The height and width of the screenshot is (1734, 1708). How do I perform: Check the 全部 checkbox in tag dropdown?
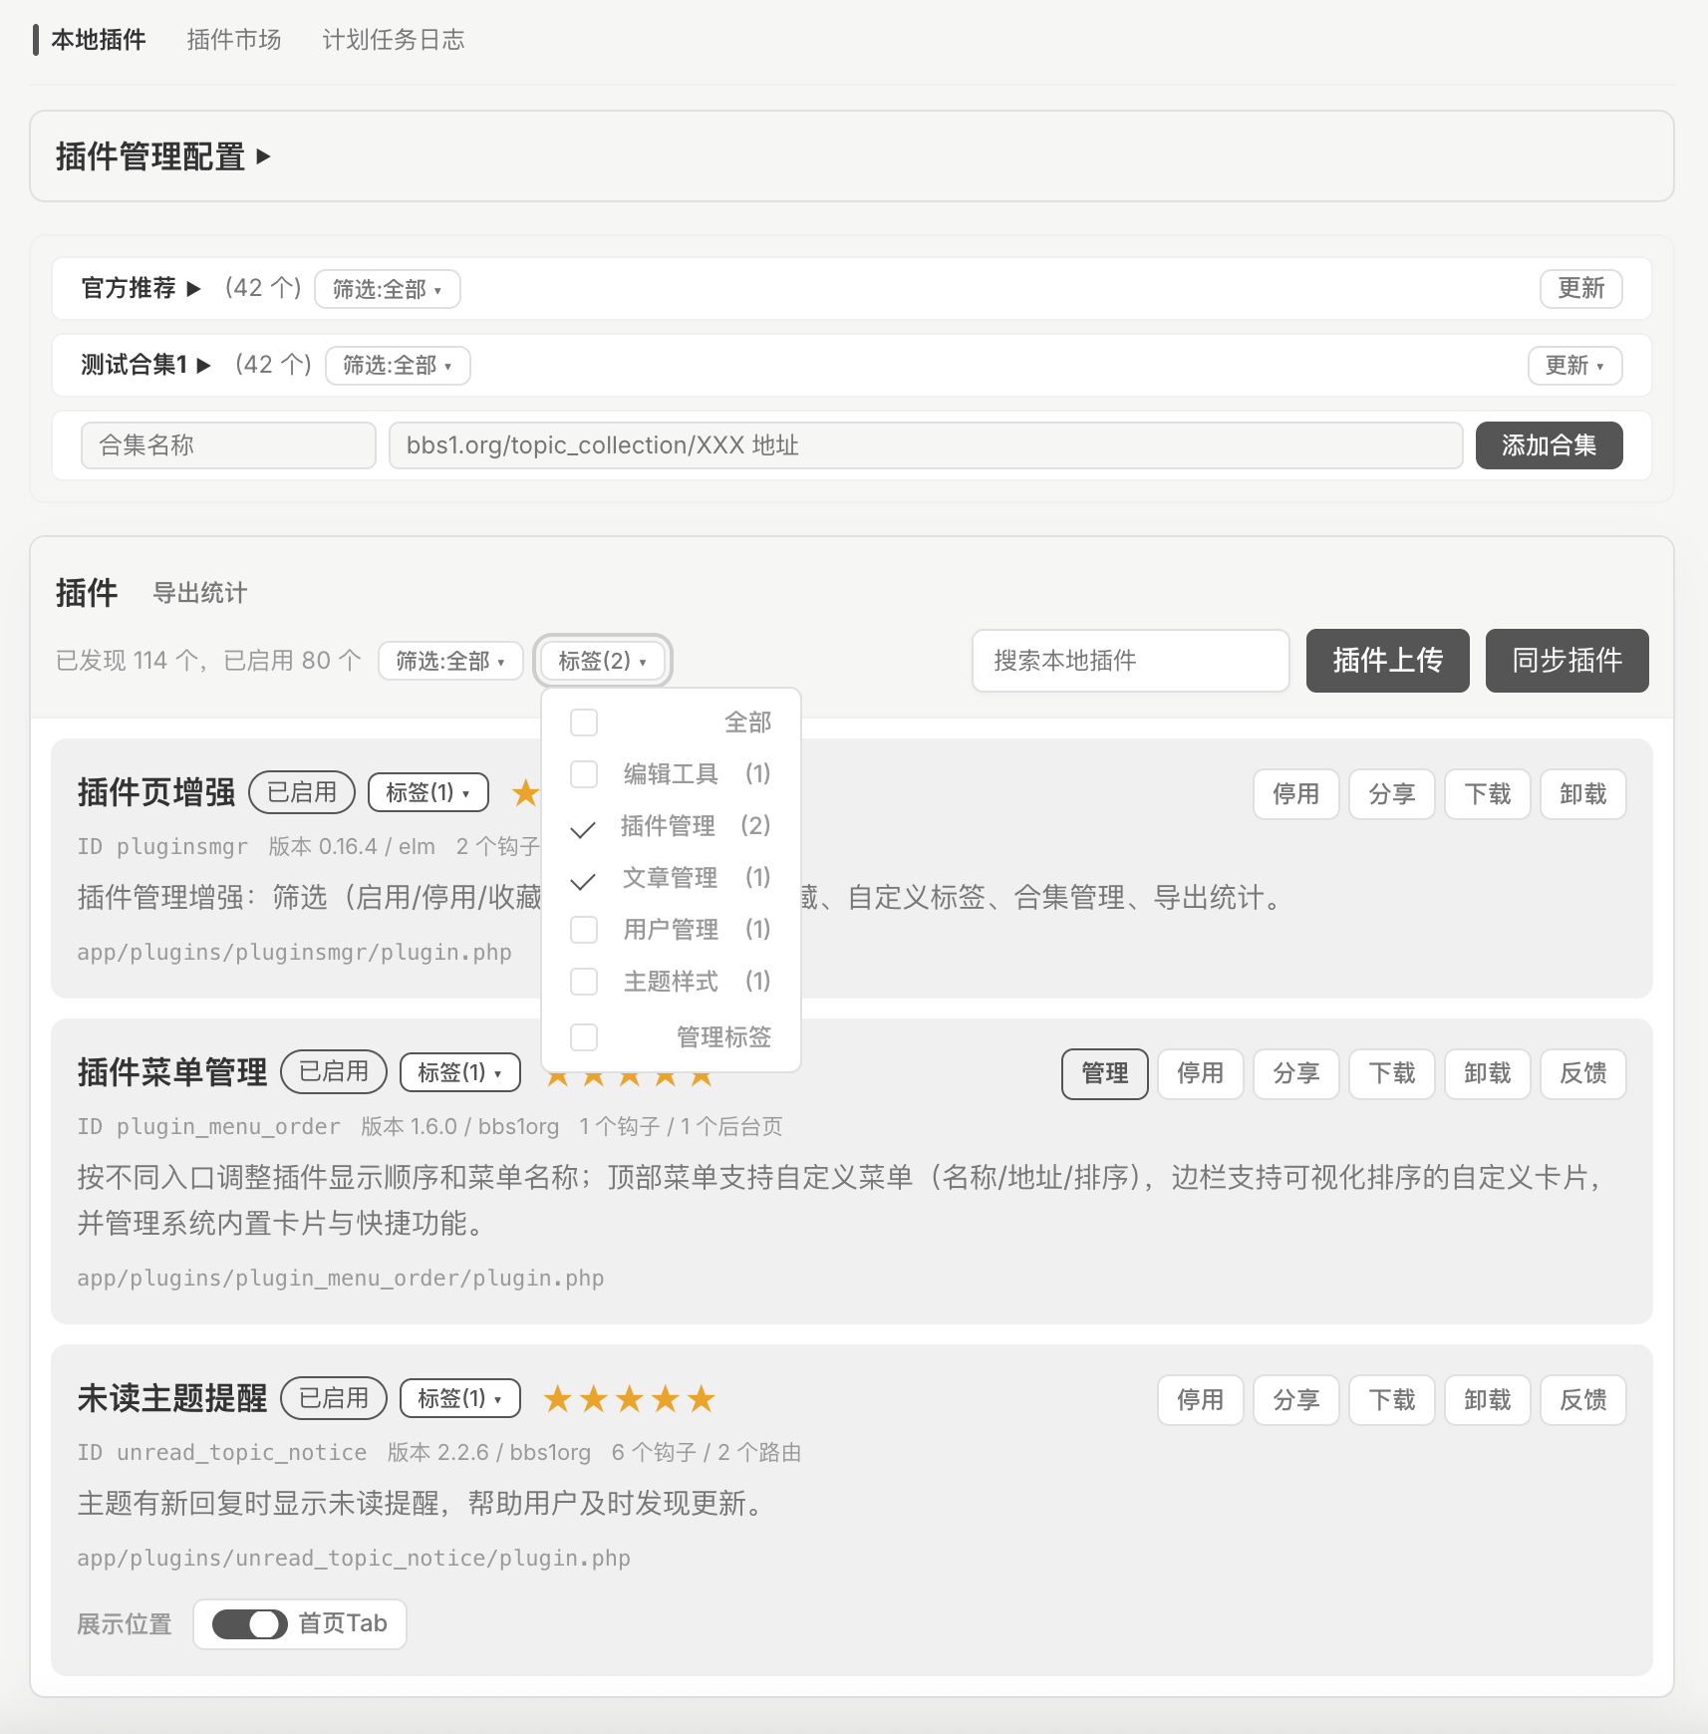point(584,722)
